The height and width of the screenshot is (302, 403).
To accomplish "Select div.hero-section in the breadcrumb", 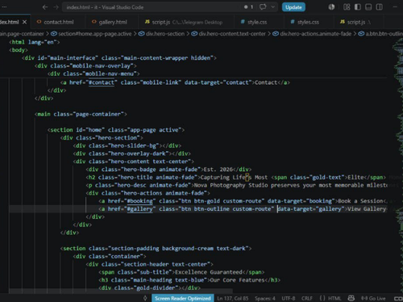I will click(165, 34).
